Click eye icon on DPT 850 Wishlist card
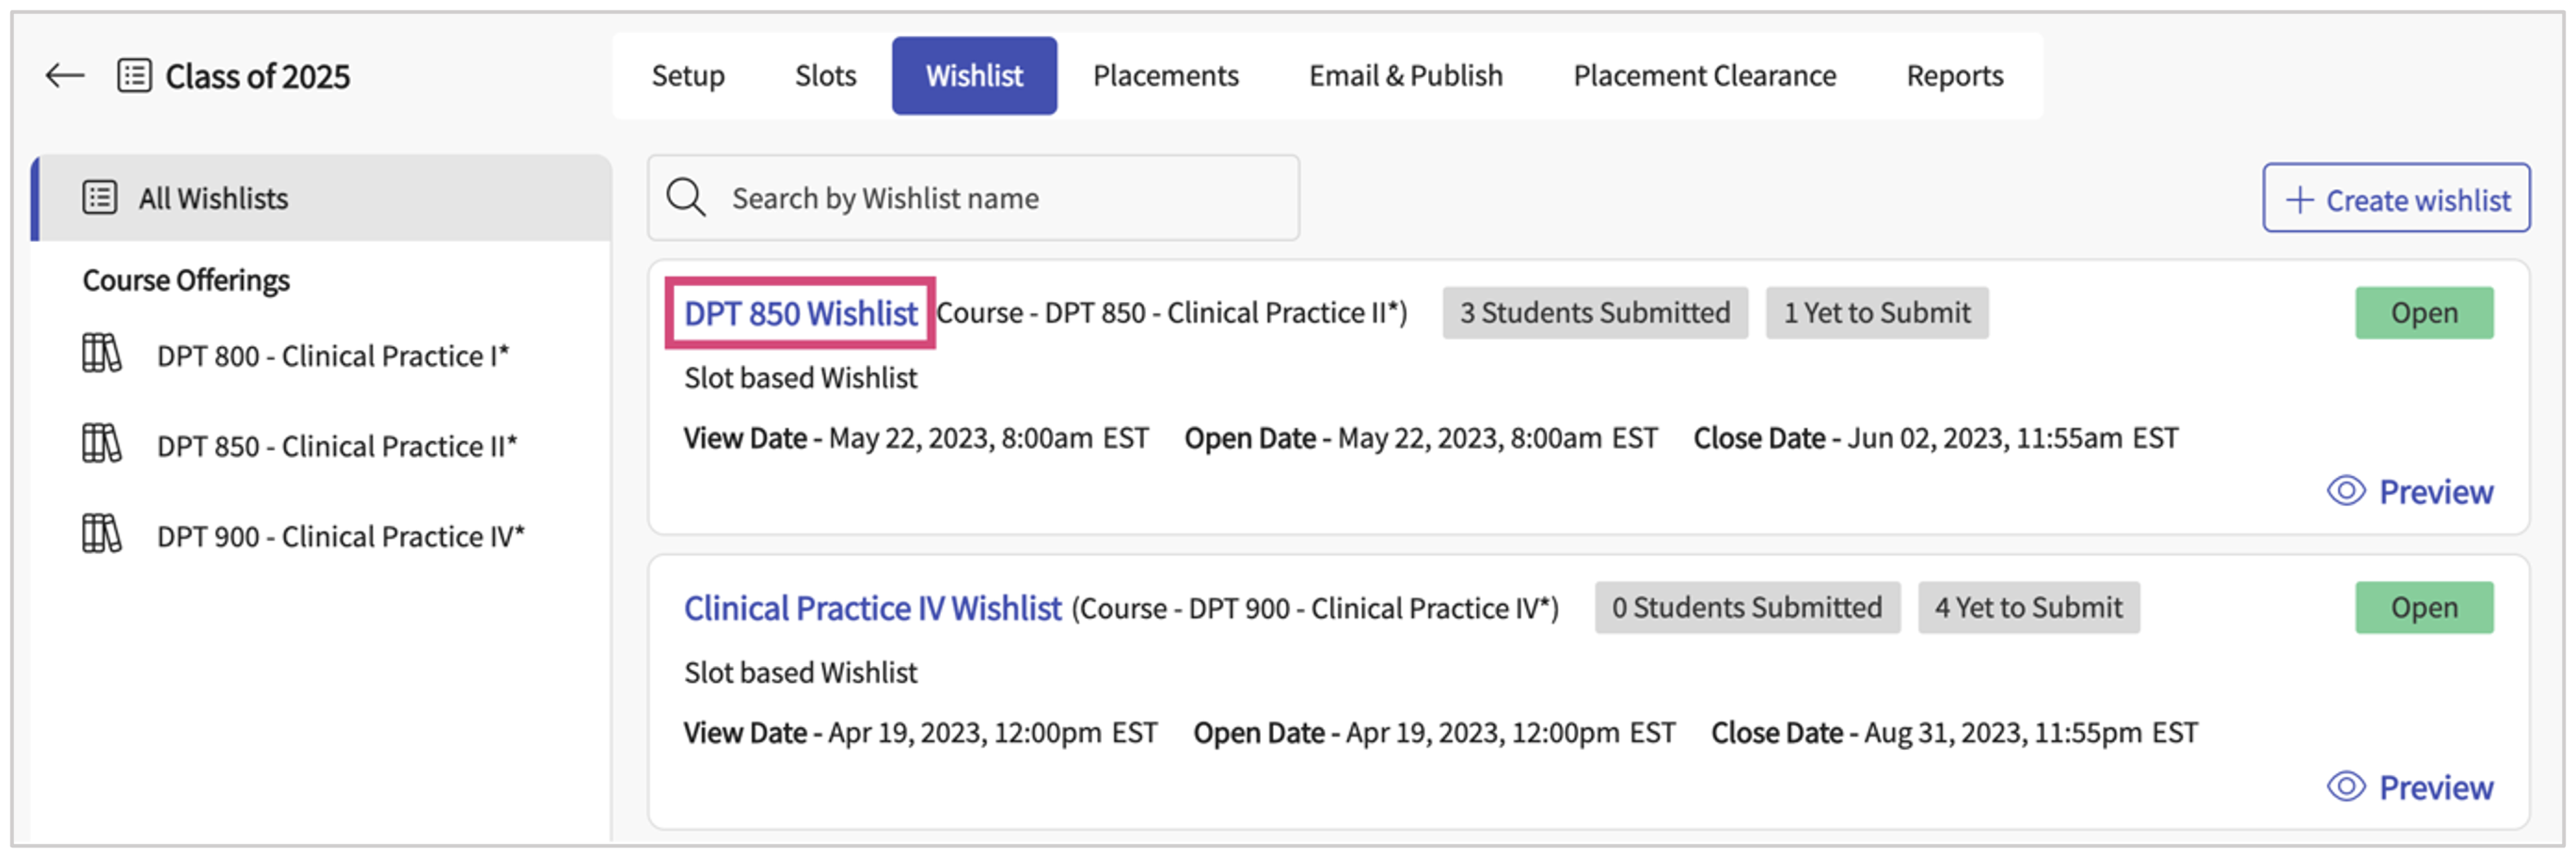The height and width of the screenshot is (856, 2576). click(x=2345, y=491)
